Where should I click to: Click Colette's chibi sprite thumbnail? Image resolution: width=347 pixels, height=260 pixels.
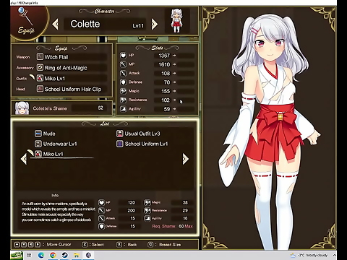(x=176, y=21)
